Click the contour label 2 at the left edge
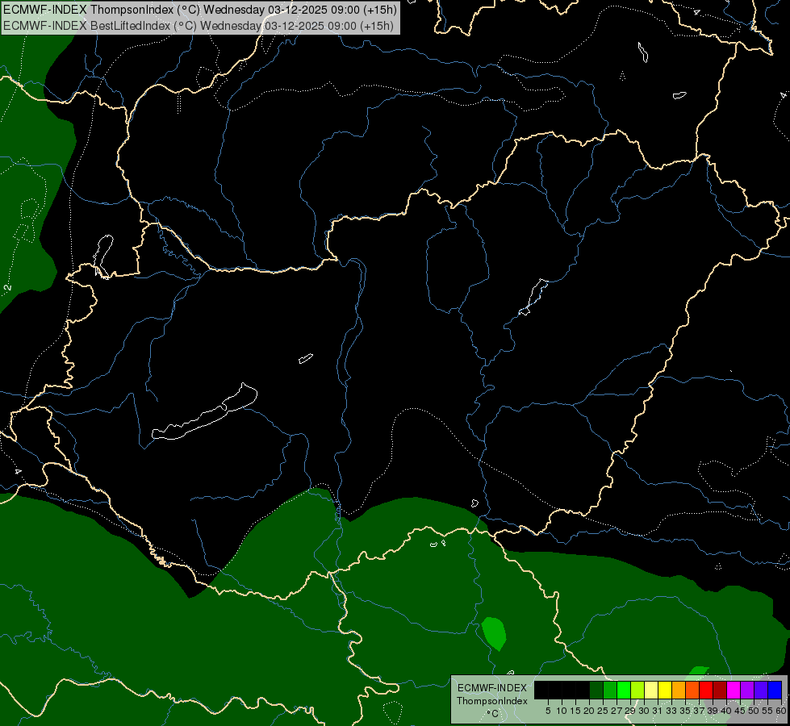790x726 pixels. tap(7, 288)
